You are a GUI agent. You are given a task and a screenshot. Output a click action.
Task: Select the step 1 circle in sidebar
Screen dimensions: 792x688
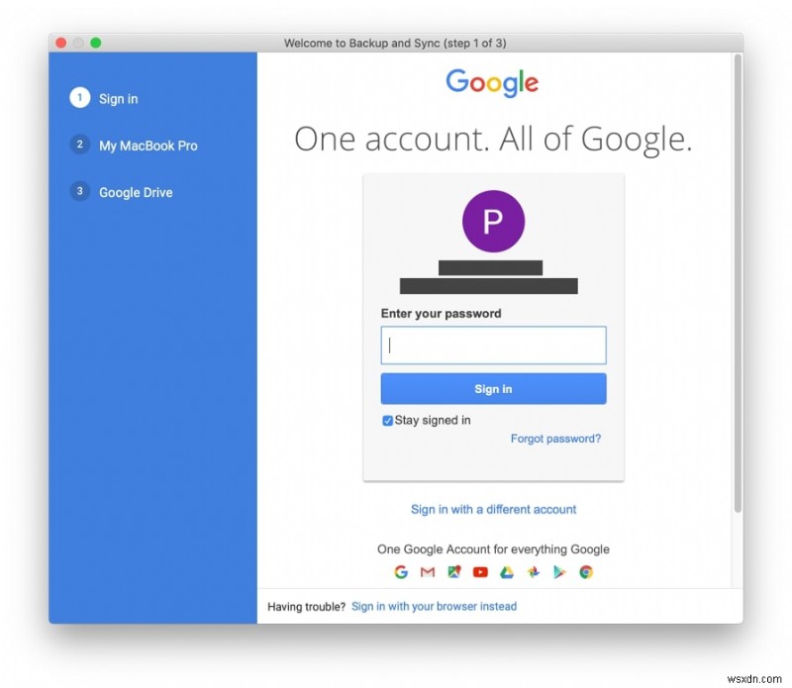coord(79,98)
